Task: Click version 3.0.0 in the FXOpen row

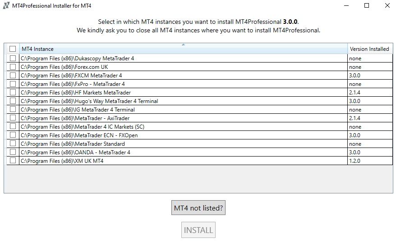Action: click(355, 135)
